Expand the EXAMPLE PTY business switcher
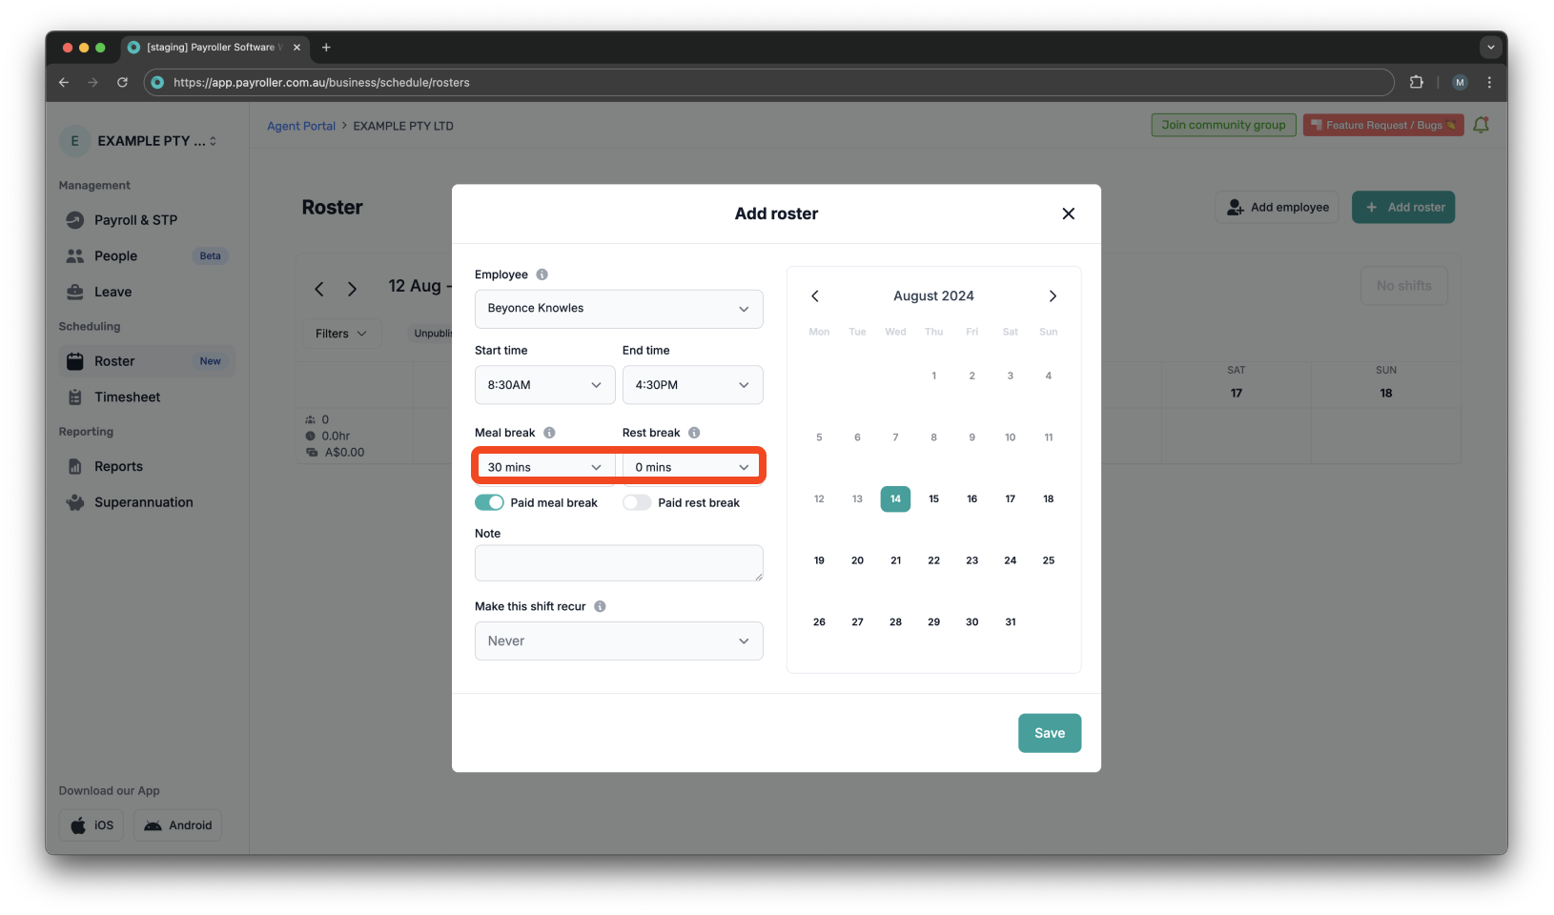 click(139, 141)
